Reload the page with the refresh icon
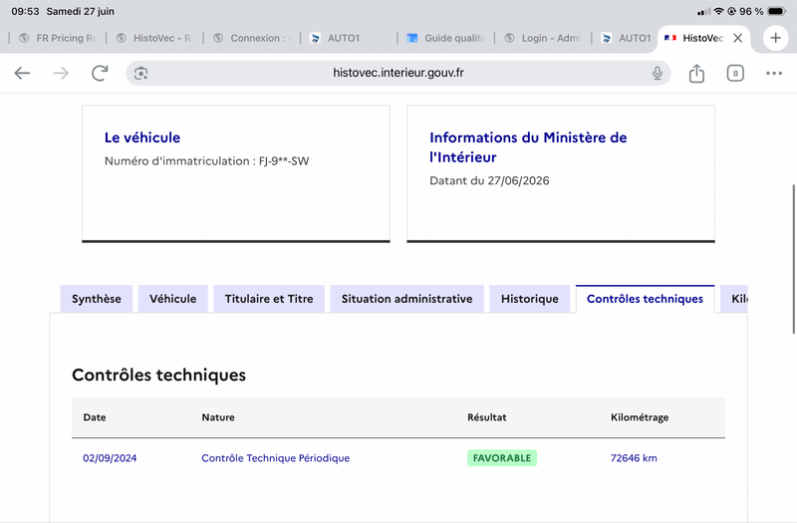Image resolution: width=797 pixels, height=523 pixels. coord(100,73)
